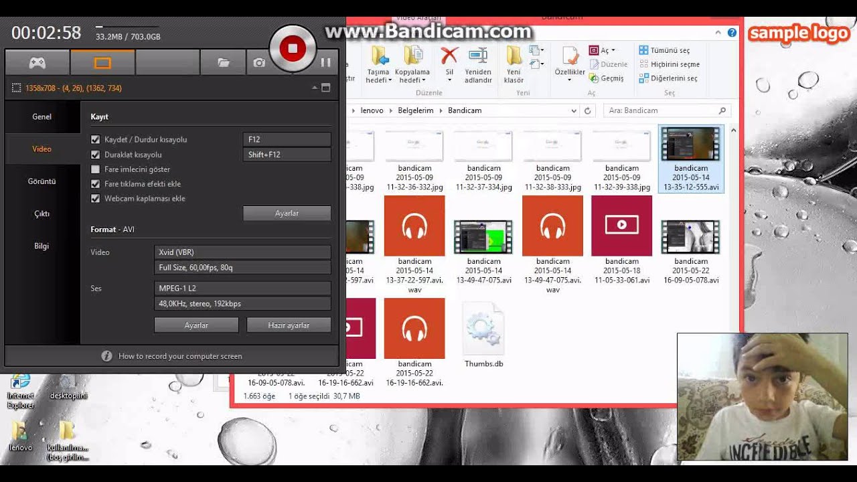The width and height of the screenshot is (857, 482).
Task: Open the new item dropdown beside Yeni klasör
Action: coord(536,50)
